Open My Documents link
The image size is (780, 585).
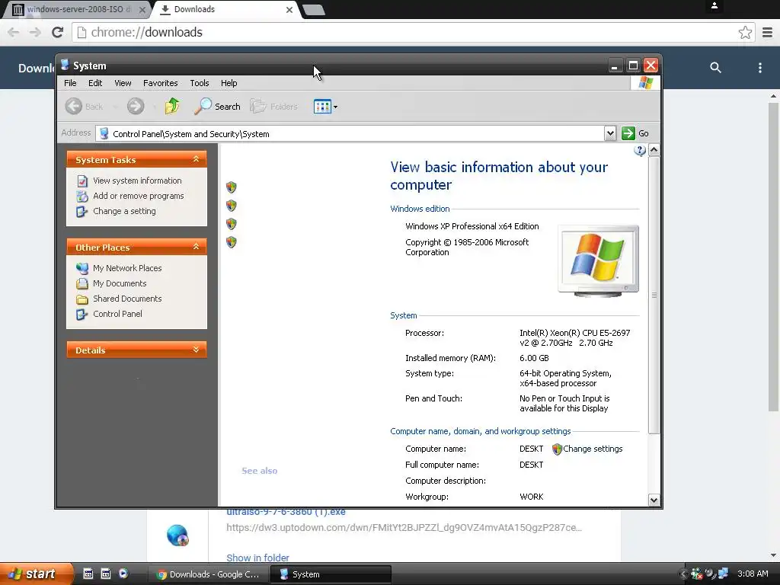click(120, 283)
